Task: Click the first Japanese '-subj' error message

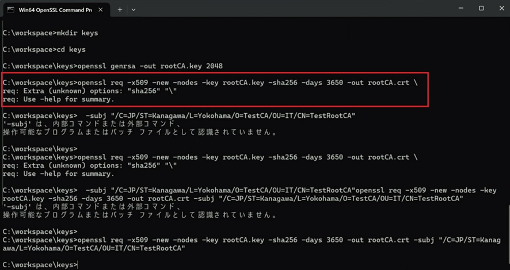Action: coord(92,124)
